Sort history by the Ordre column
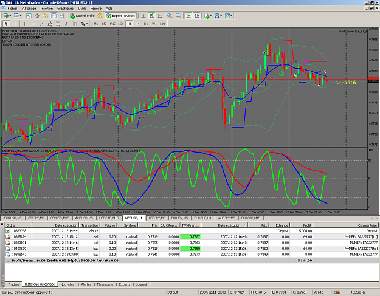The height and width of the screenshot is (296, 380). (x=18, y=225)
